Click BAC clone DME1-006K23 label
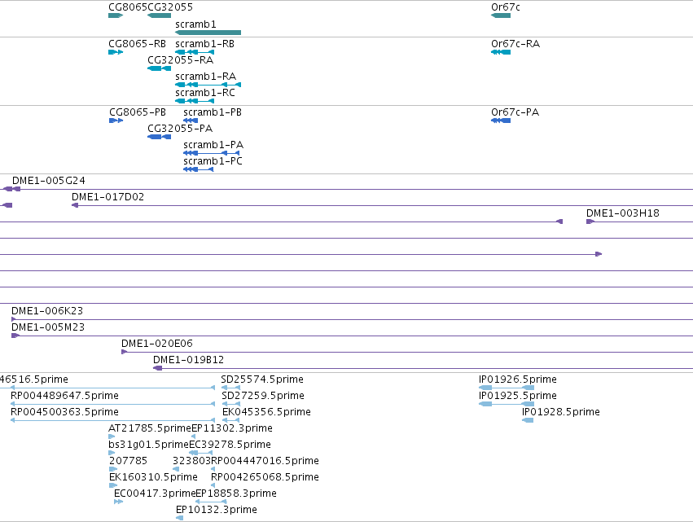693x522 pixels. 47,311
